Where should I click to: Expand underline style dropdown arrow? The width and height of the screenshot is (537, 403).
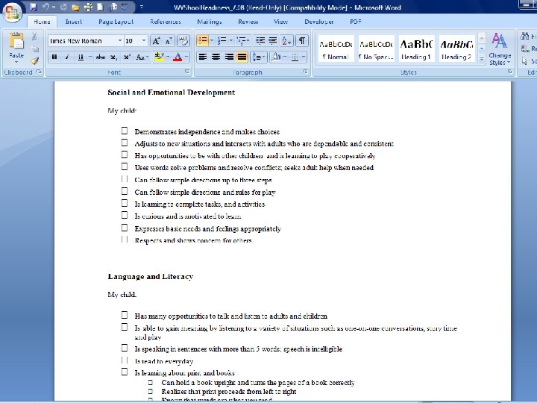(89, 57)
